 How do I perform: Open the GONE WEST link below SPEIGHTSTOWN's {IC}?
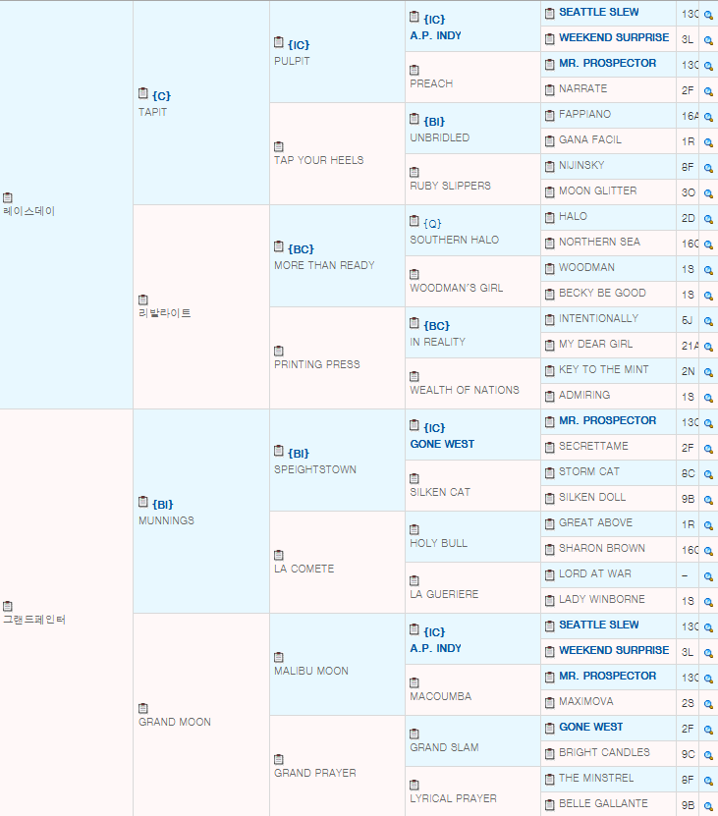coord(442,444)
